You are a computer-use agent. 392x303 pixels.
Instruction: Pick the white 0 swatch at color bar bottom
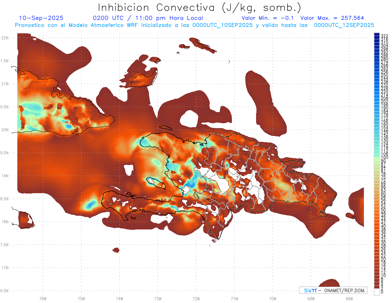click(377, 292)
